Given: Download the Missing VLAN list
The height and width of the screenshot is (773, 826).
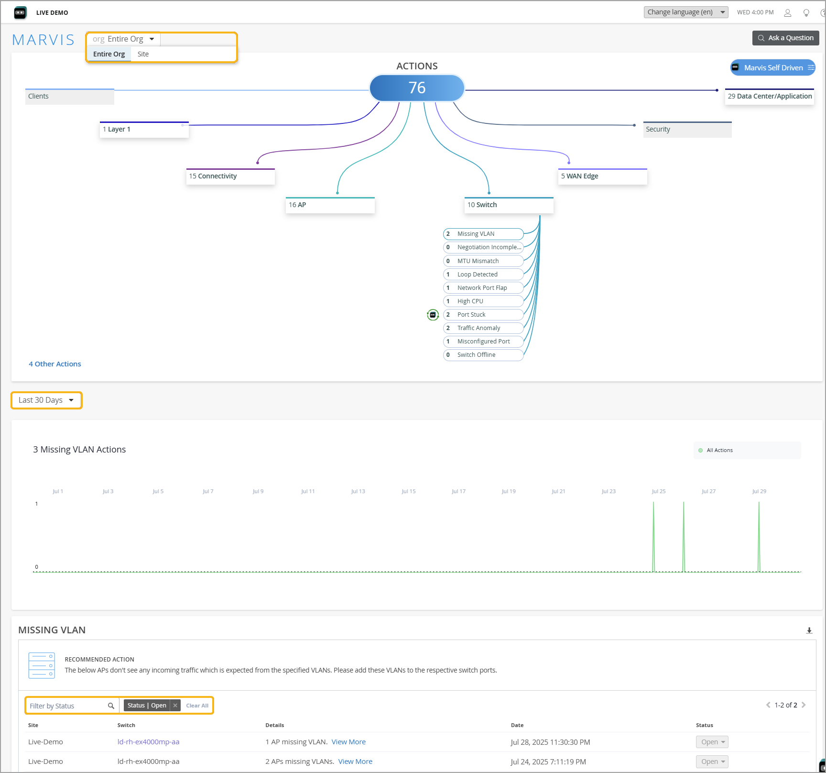Looking at the screenshot, I should (x=809, y=630).
